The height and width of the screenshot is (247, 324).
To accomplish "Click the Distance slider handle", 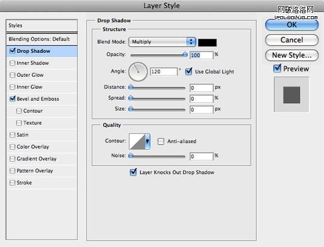I will point(131,87).
